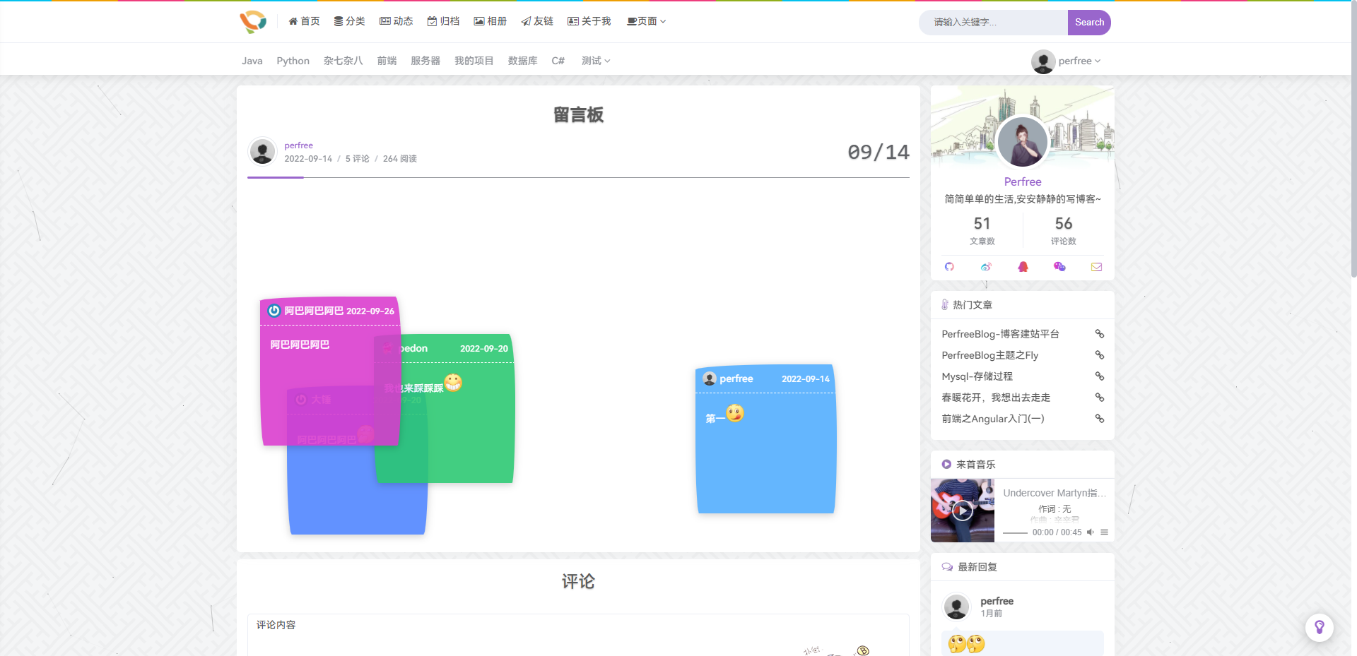Open the music player playlist menu icon

click(x=1105, y=532)
